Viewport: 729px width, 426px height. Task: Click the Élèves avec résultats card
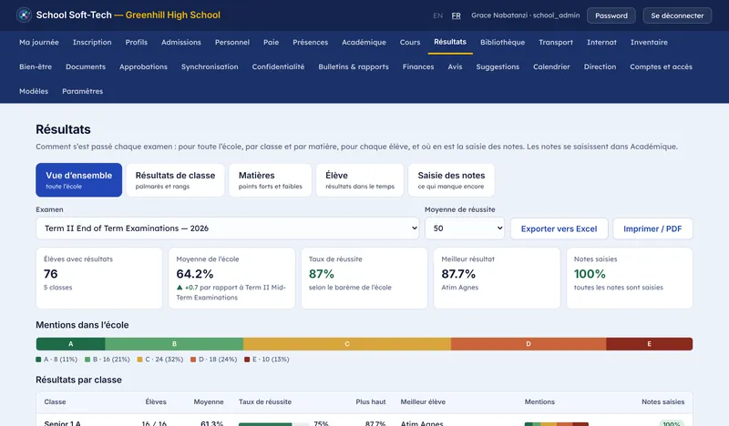99,278
